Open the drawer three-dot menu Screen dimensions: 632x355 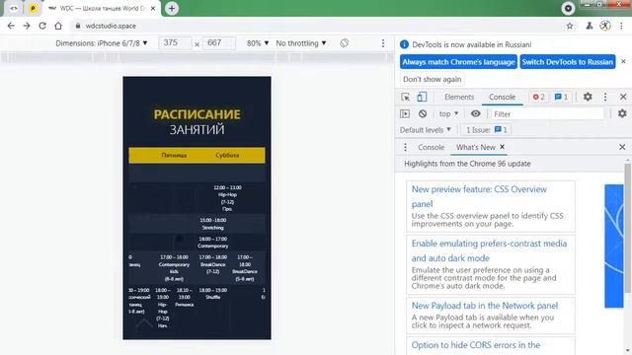click(405, 147)
